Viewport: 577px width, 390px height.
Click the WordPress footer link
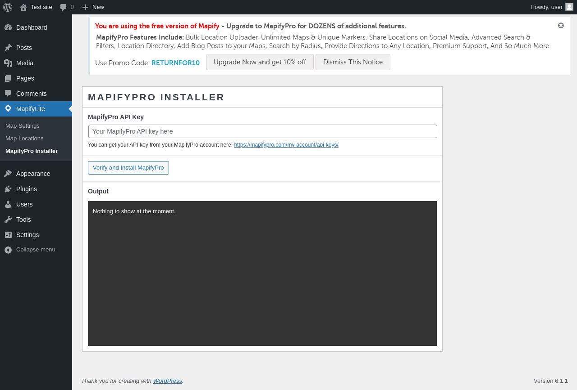click(168, 381)
